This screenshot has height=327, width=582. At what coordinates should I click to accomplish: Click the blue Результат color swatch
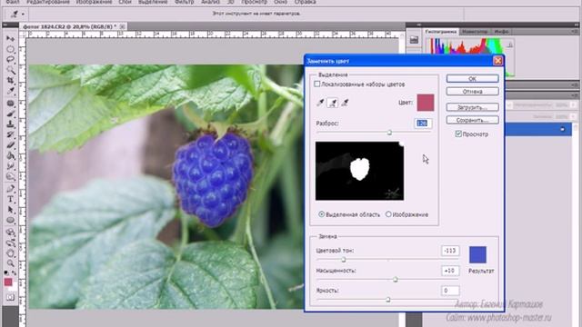(477, 254)
